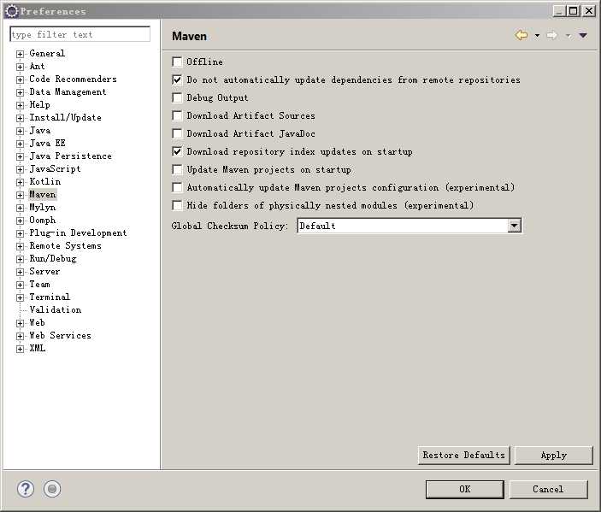Minimize the Preferences window
Image resolution: width=601 pixels, height=512 pixels.
pyautogui.click(x=560, y=11)
